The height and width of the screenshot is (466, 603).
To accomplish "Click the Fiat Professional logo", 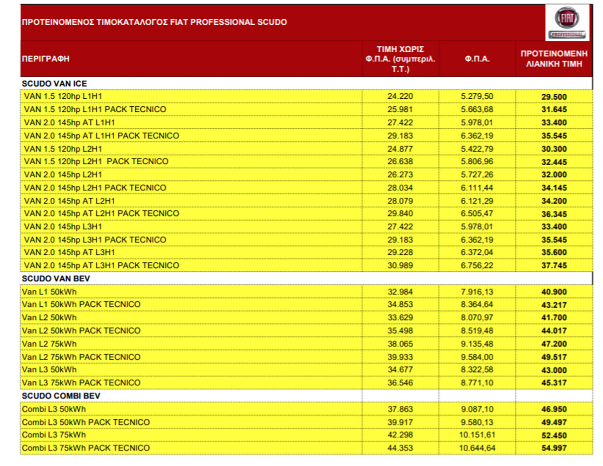I will pyautogui.click(x=567, y=23).
